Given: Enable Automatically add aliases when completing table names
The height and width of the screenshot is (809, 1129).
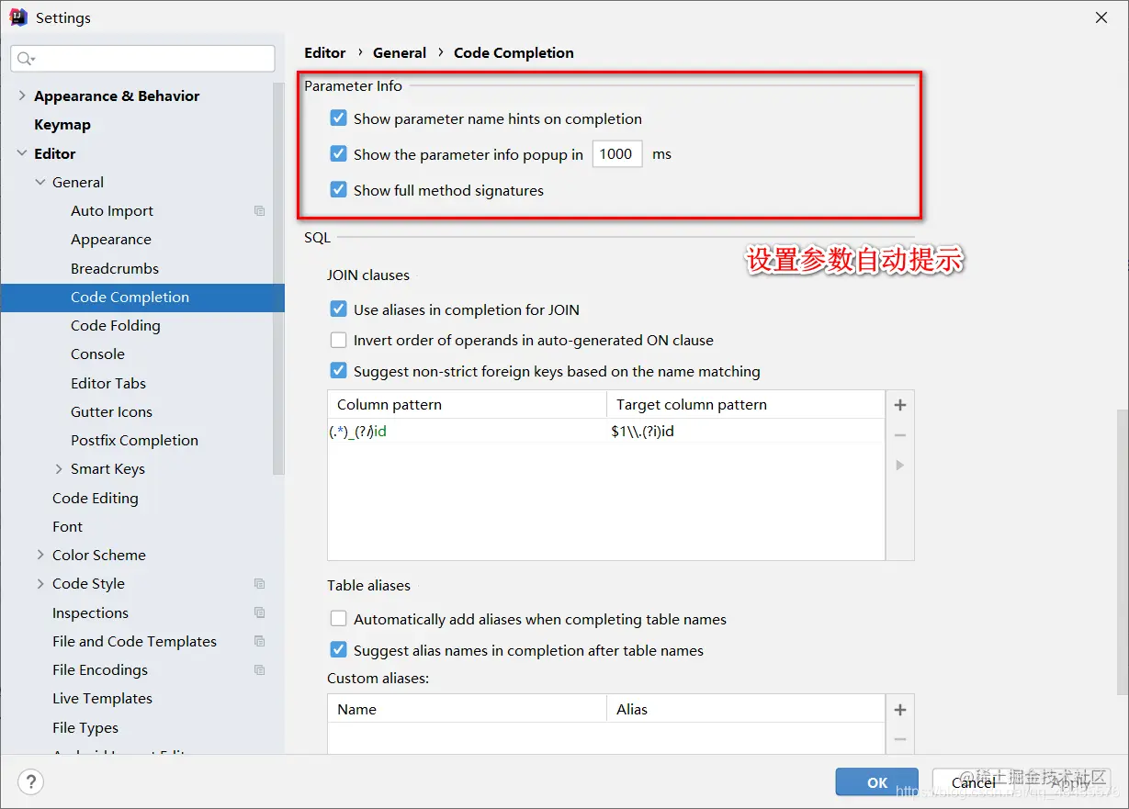Looking at the screenshot, I should (339, 619).
